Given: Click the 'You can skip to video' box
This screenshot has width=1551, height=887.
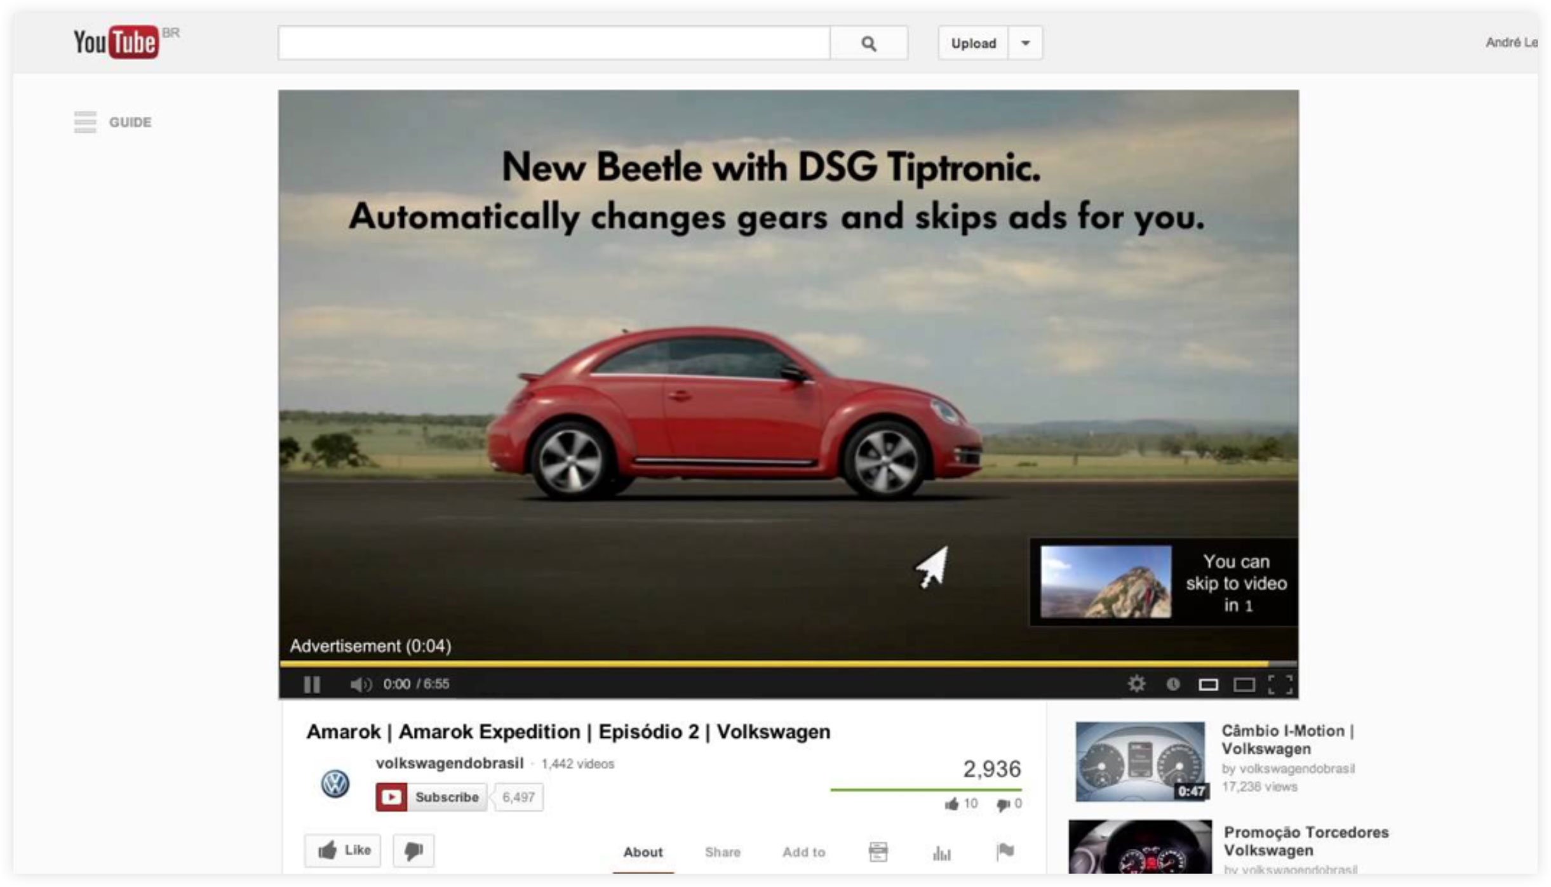Looking at the screenshot, I should [x=1164, y=582].
